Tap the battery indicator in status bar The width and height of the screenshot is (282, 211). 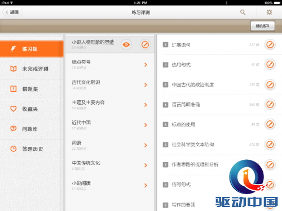277,3
